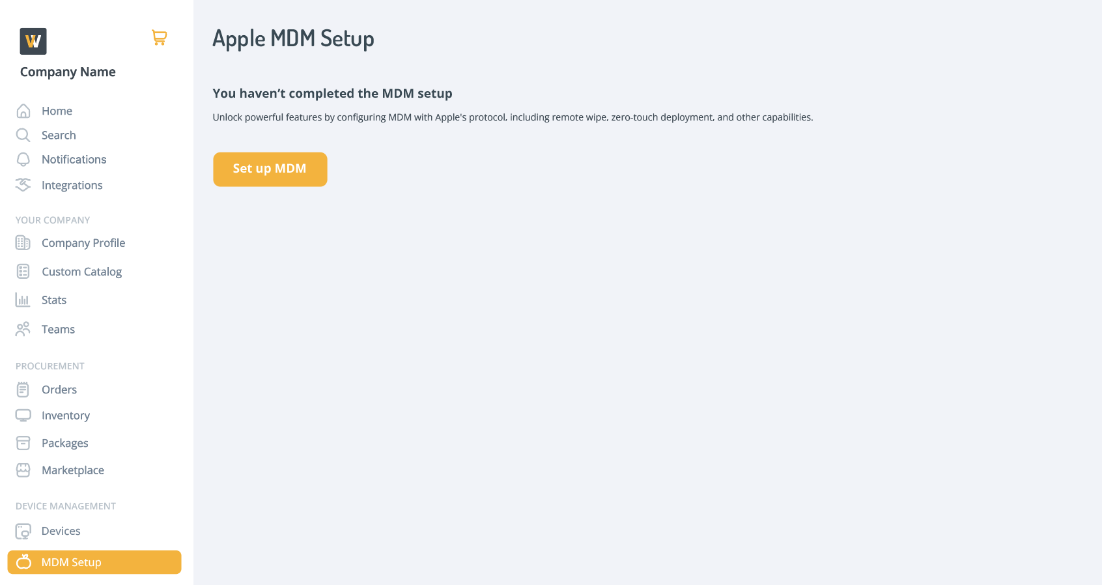The image size is (1102, 585).
Task: Click the Packages box icon
Action: [x=23, y=443]
